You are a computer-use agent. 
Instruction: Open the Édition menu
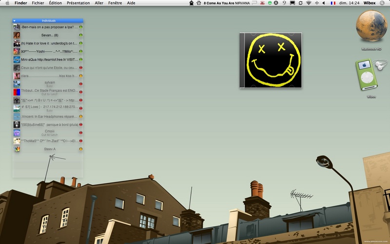pyautogui.click(x=55, y=3)
